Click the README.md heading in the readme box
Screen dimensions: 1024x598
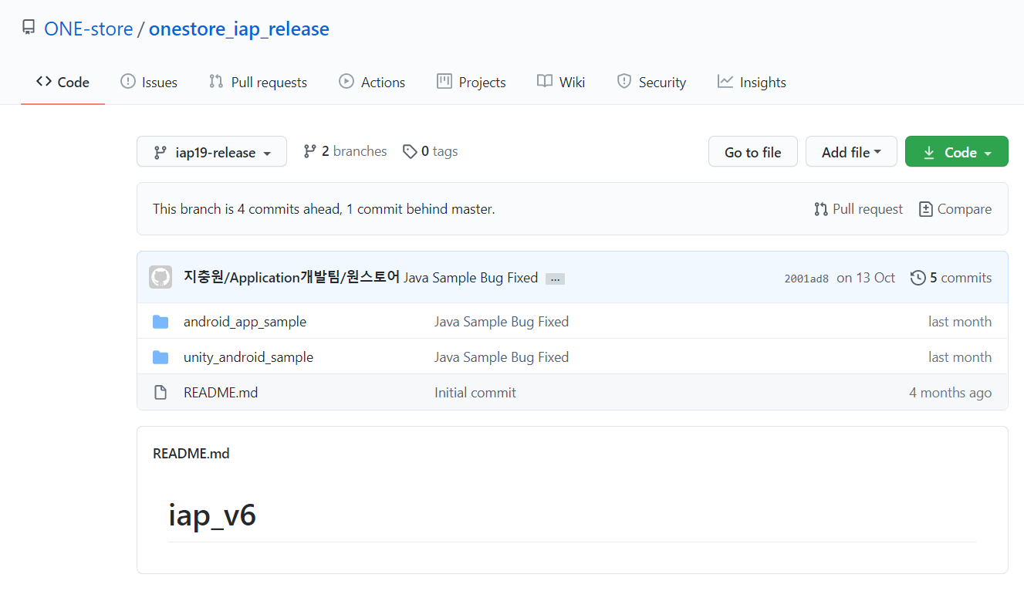191,454
